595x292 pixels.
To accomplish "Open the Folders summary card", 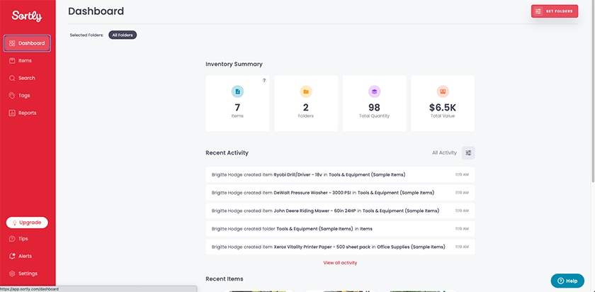I will coord(306,103).
